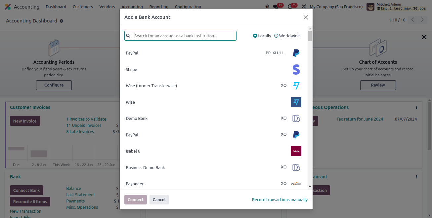
Task: Click the Cancel button in dialog
Action: click(159, 200)
